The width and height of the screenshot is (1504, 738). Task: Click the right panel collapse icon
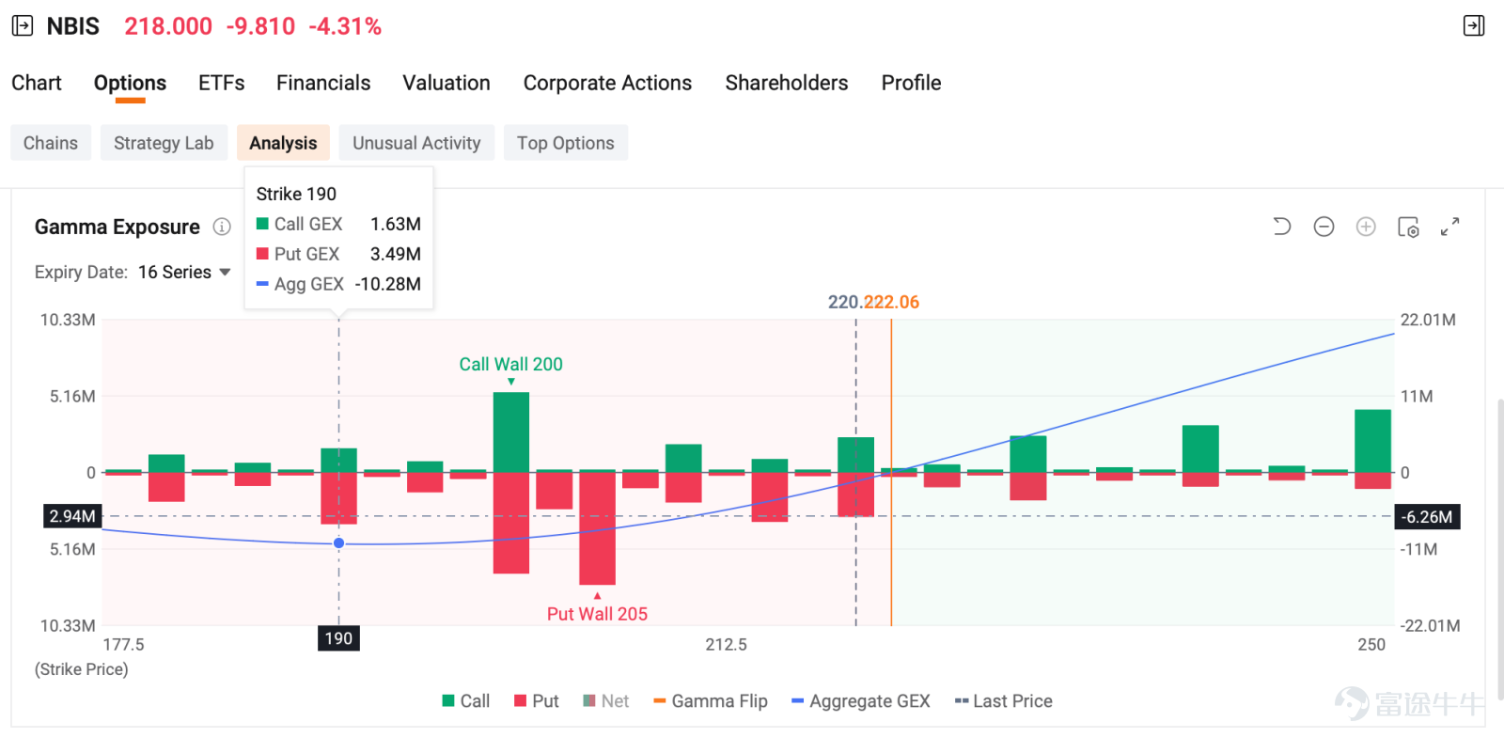[1474, 26]
